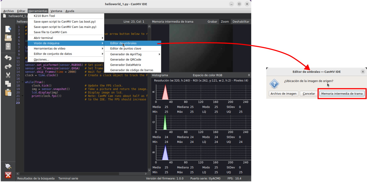This screenshot has width=367, height=182.
Task: Click Memoria intermedia de trama dialog button
Action: coord(342,94)
